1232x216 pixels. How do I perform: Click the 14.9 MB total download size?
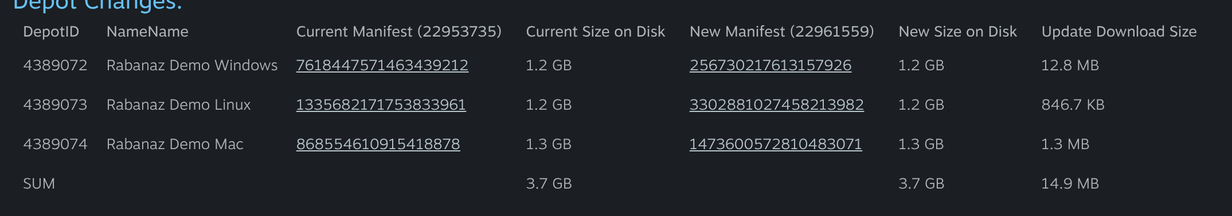(x=1070, y=183)
